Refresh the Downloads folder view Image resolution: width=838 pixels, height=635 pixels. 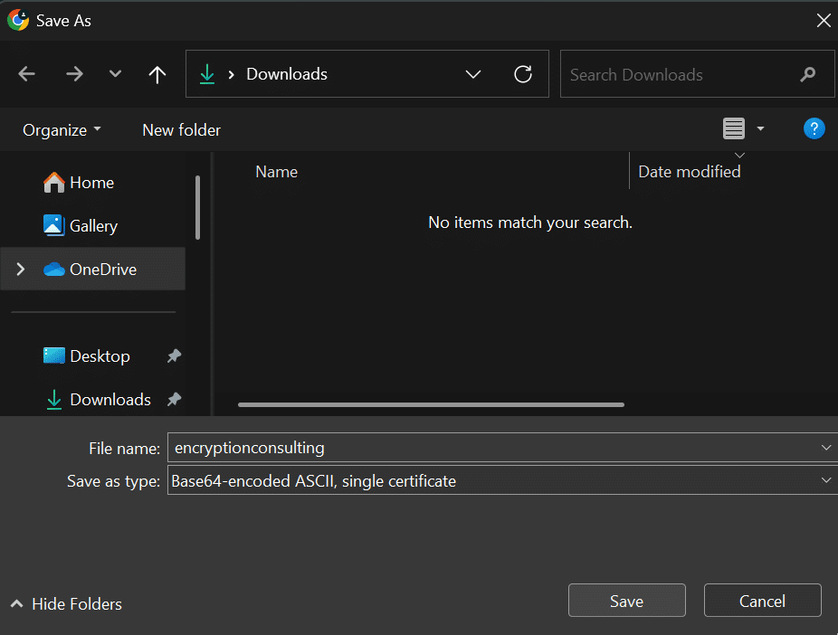(x=523, y=75)
